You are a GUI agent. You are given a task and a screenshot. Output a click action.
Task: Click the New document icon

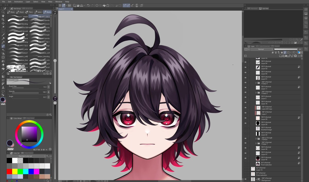(74, 5)
